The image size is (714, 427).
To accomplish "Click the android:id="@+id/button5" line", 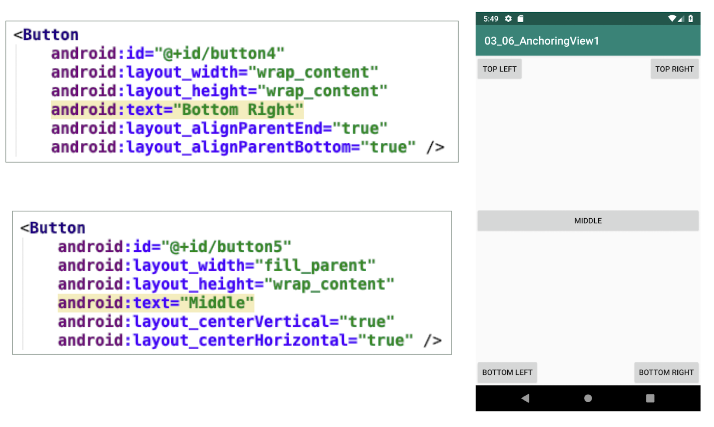I will [174, 247].
